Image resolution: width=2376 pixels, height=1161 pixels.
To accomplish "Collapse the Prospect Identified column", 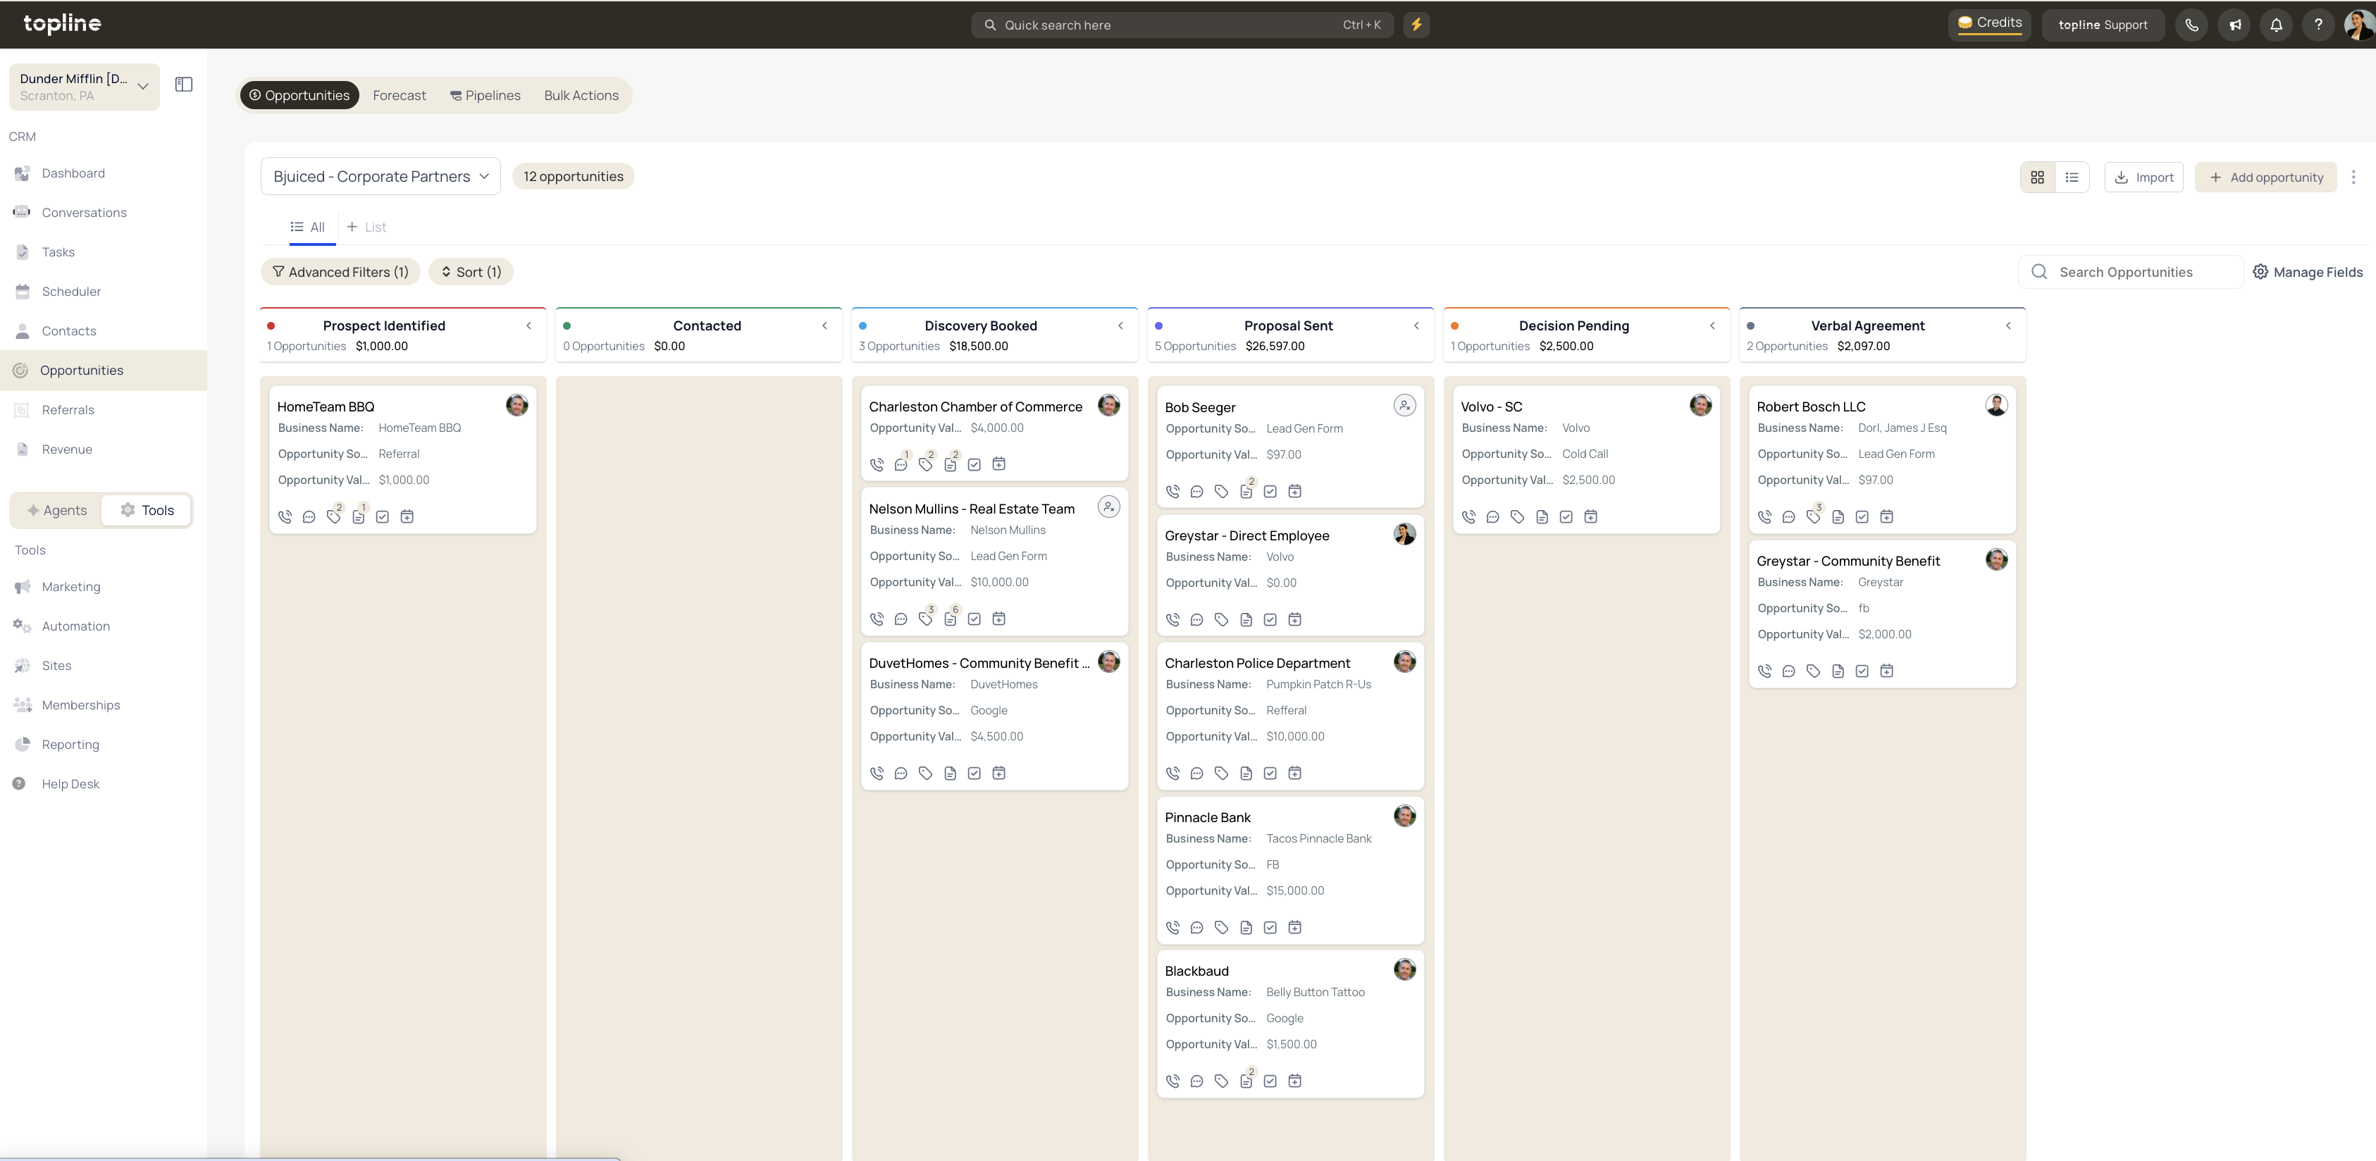I will tap(528, 325).
